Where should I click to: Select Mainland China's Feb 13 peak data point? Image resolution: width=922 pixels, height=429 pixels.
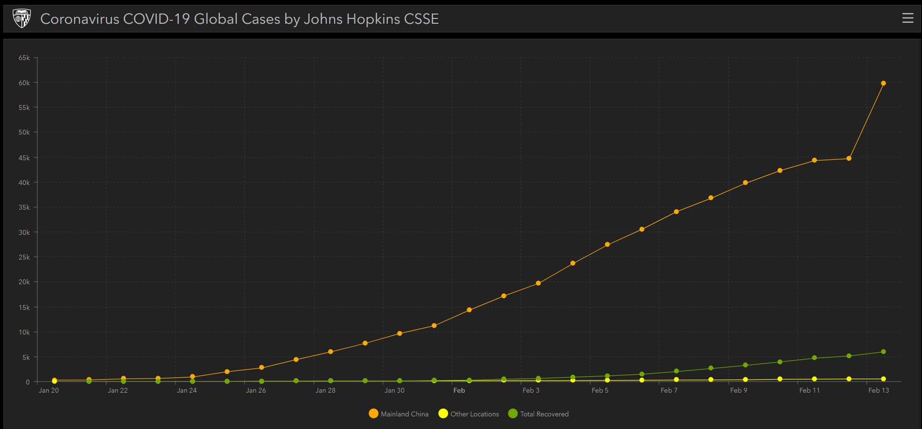pyautogui.click(x=883, y=83)
